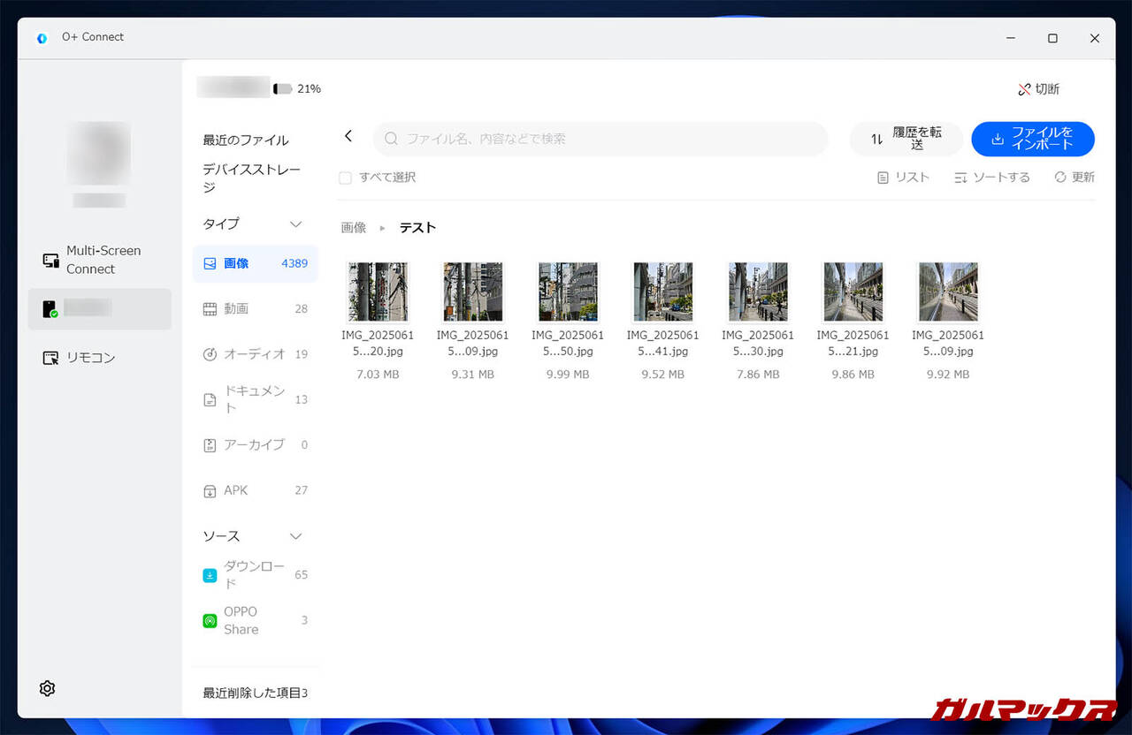Screen dimensions: 1132x735
Task: Collapse the タイプ section
Action: [296, 224]
